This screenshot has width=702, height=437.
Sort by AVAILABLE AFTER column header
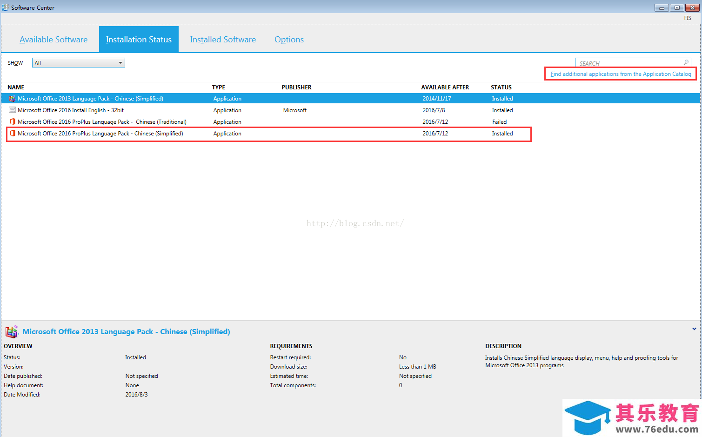445,87
